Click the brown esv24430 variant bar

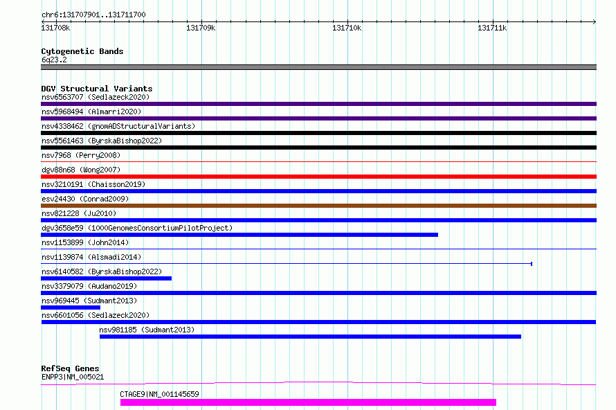pyautogui.click(x=318, y=206)
